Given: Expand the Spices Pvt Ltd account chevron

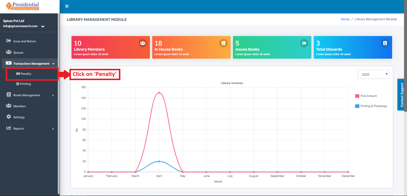Looking at the screenshot, I should pos(43,27).
